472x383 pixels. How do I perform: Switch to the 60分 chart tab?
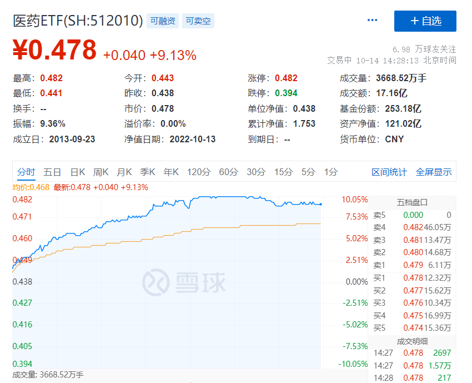pyautogui.click(x=228, y=172)
